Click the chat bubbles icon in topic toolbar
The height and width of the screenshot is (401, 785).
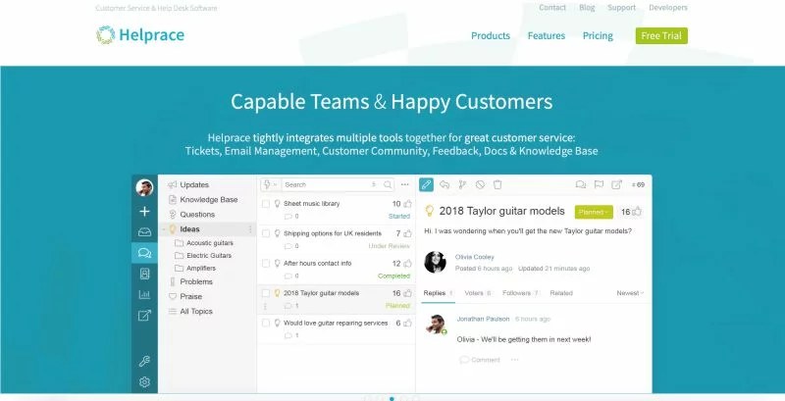pyautogui.click(x=581, y=184)
